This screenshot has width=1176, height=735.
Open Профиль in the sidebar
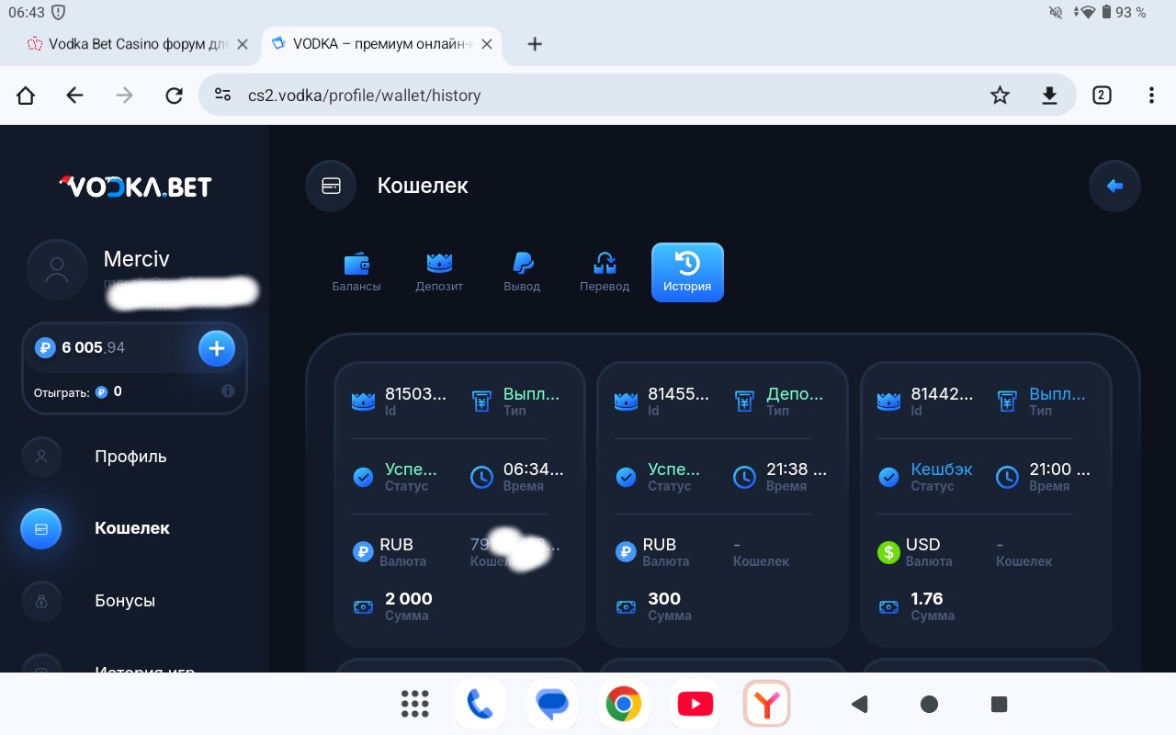(130, 457)
